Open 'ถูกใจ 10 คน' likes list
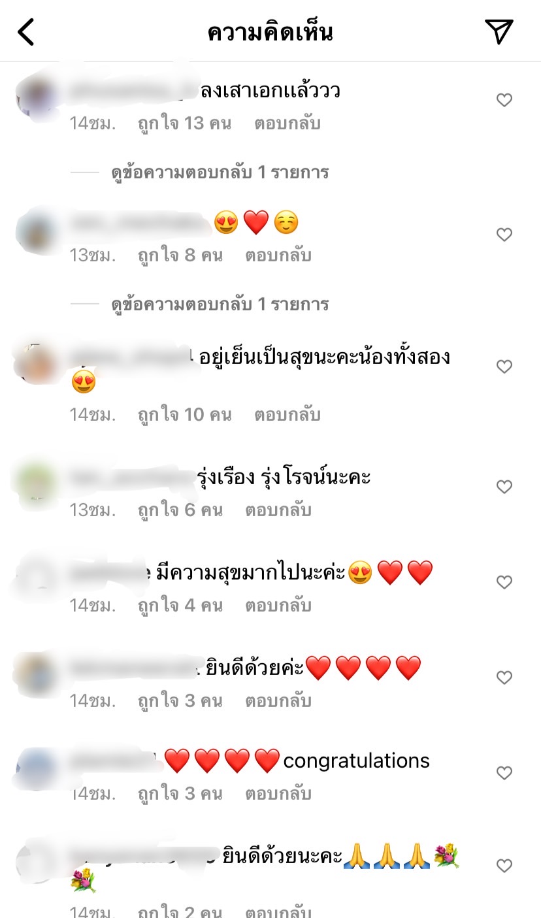This screenshot has height=918, width=541. pyautogui.click(x=184, y=415)
